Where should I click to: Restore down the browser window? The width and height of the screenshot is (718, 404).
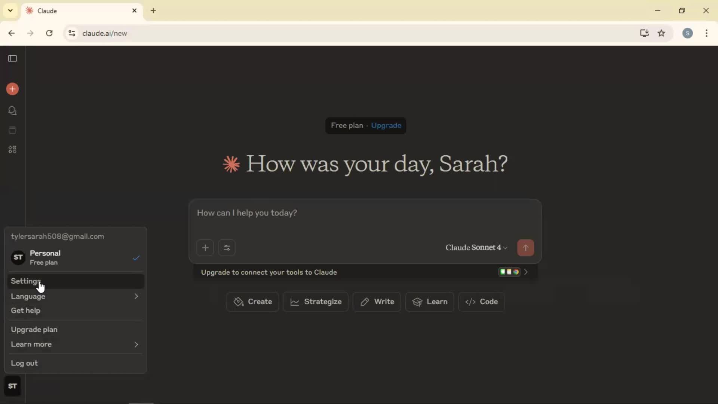682,10
